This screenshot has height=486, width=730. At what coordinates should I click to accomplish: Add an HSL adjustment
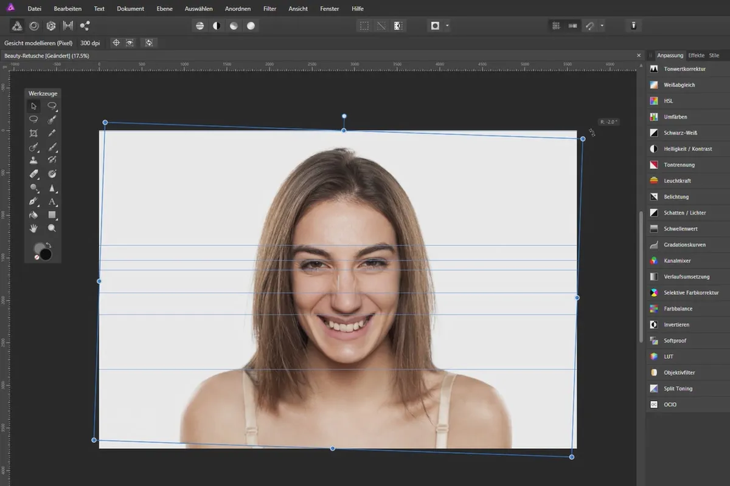tap(688, 101)
